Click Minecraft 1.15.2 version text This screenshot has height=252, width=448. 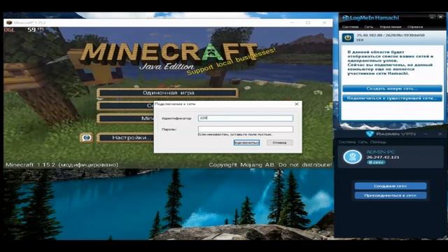click(x=62, y=165)
